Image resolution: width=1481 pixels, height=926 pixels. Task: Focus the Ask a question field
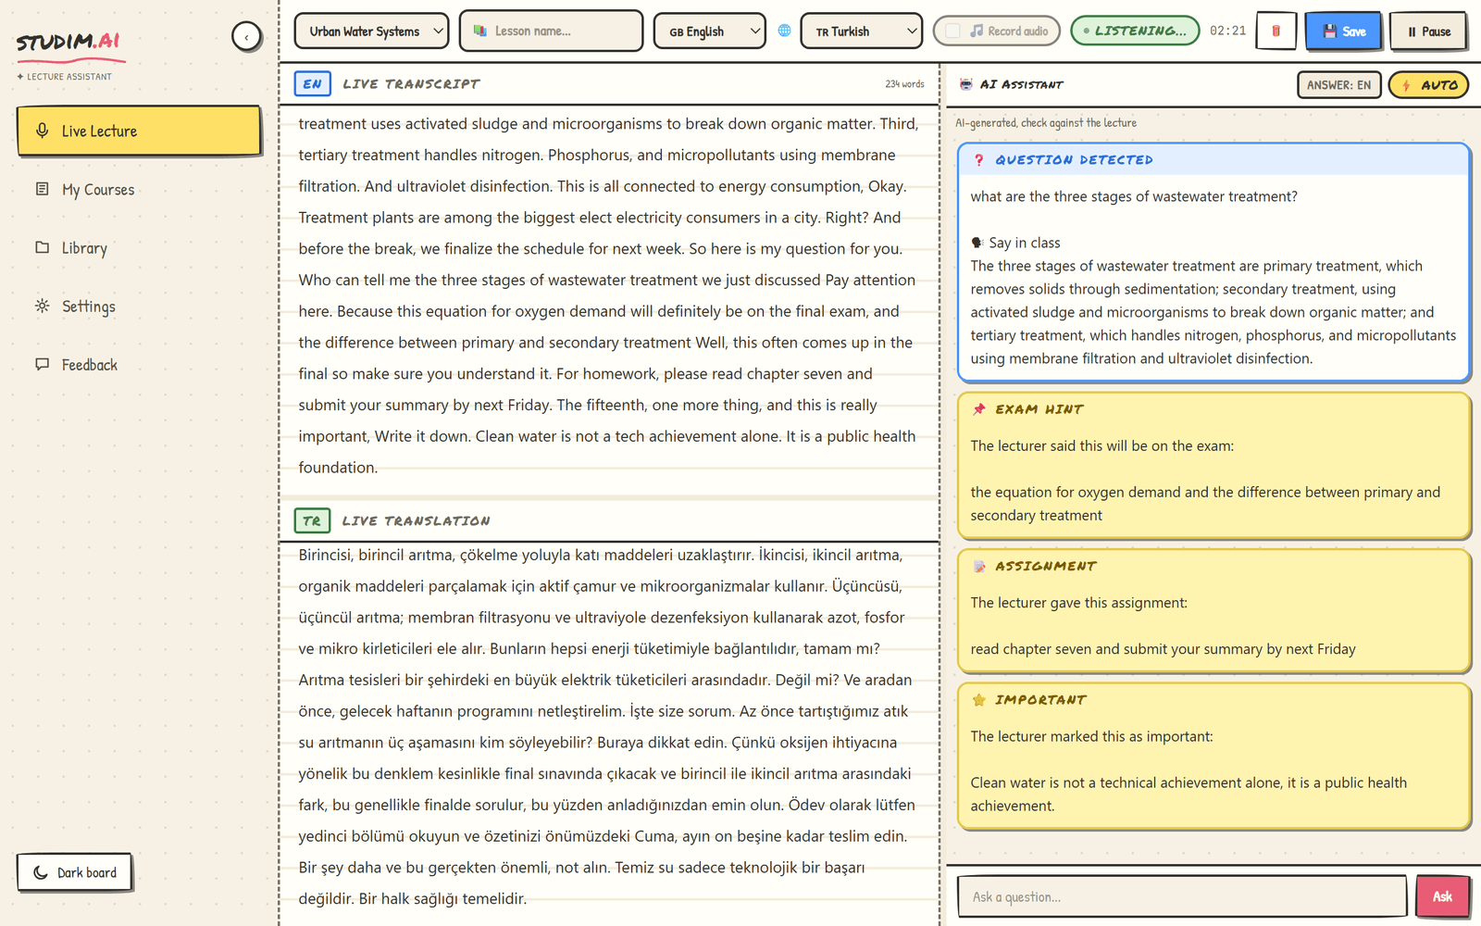point(1182,896)
